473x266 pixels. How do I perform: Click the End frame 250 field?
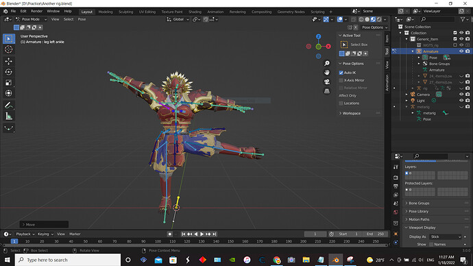pos(375,234)
